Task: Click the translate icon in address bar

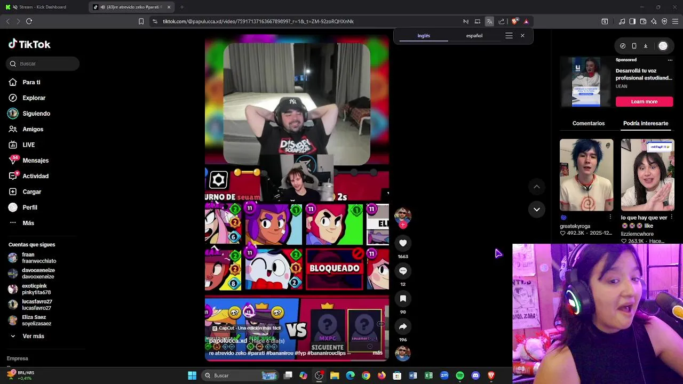Action: (x=489, y=21)
